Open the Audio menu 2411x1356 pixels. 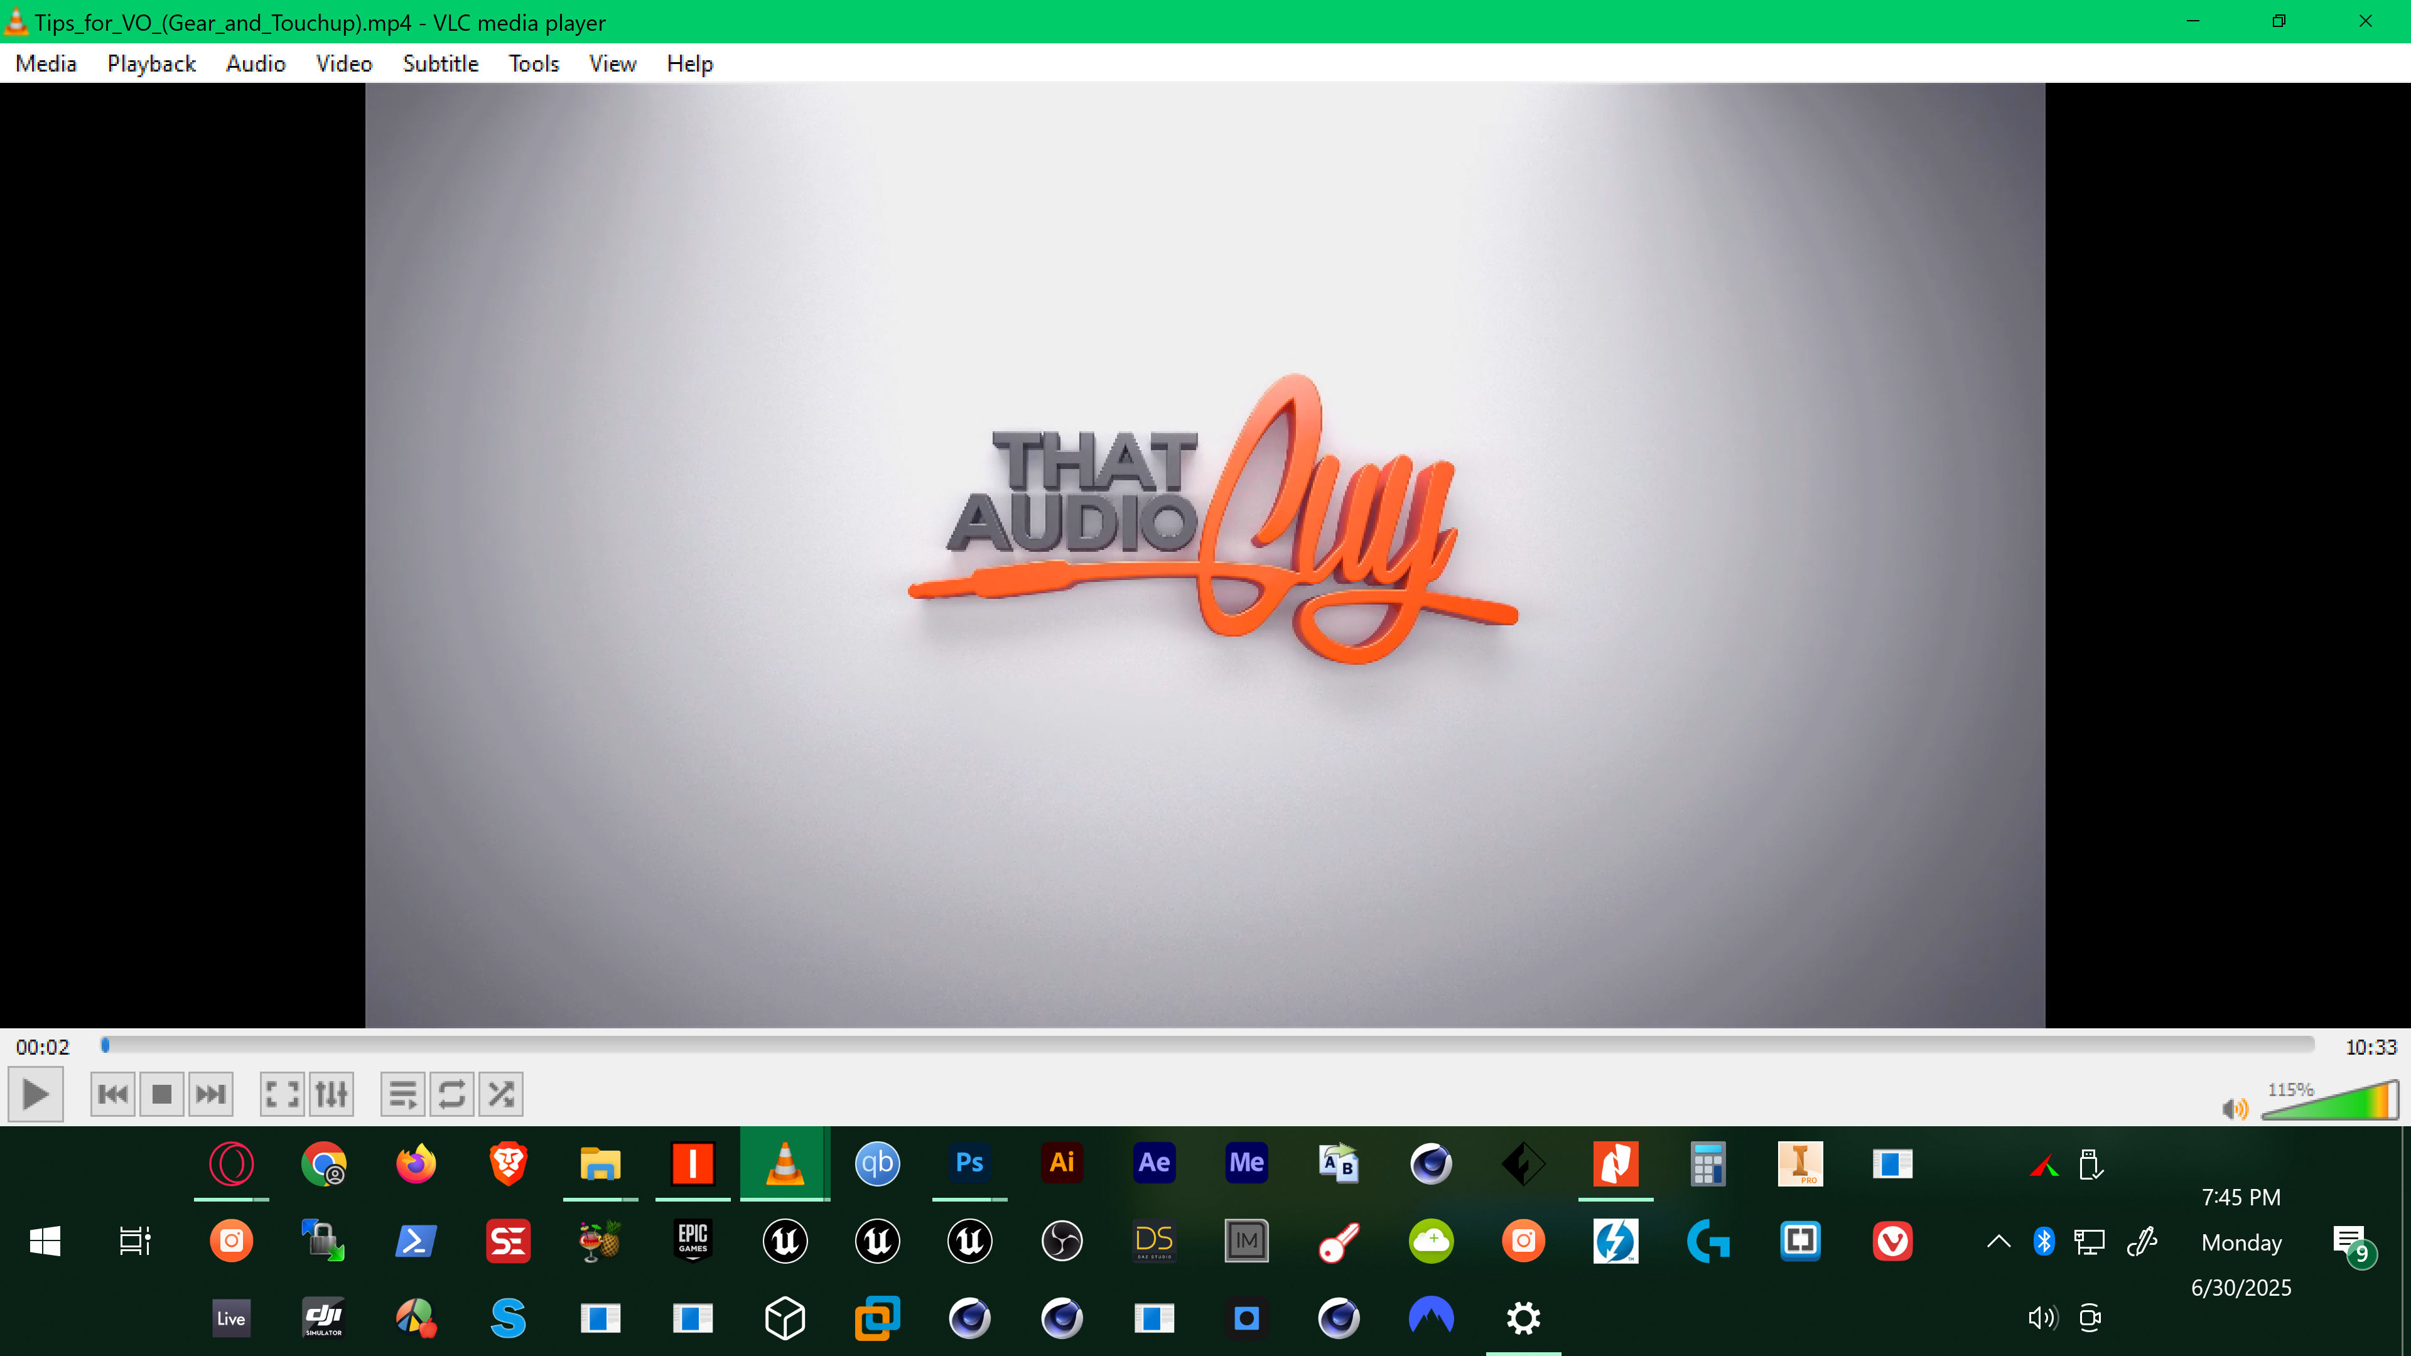[256, 63]
